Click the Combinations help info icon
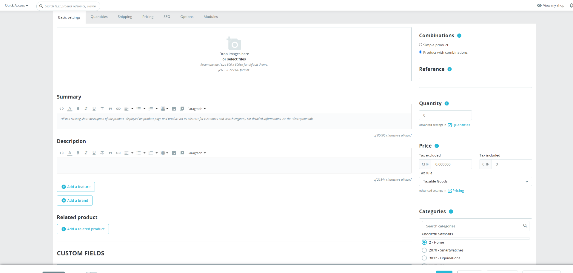 pyautogui.click(x=459, y=36)
